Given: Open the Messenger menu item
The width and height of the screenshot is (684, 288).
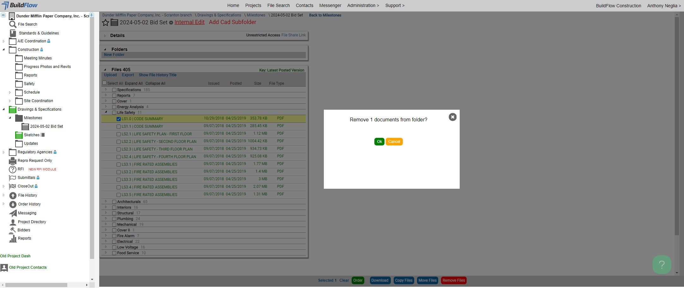Looking at the screenshot, I should pyautogui.click(x=330, y=5).
